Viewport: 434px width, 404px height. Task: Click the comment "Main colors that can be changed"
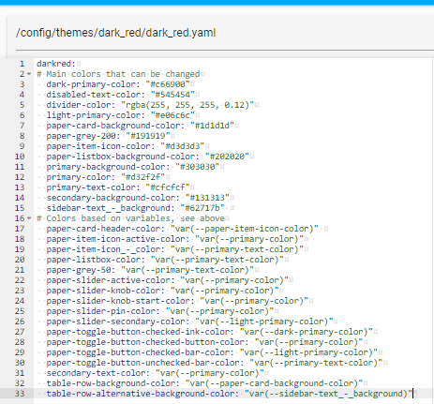123,74
